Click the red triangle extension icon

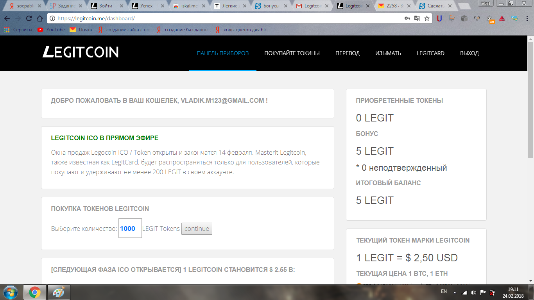502,18
